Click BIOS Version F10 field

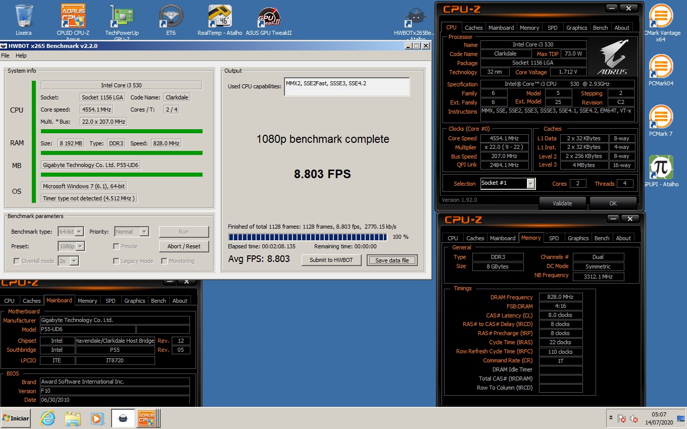(x=115, y=391)
